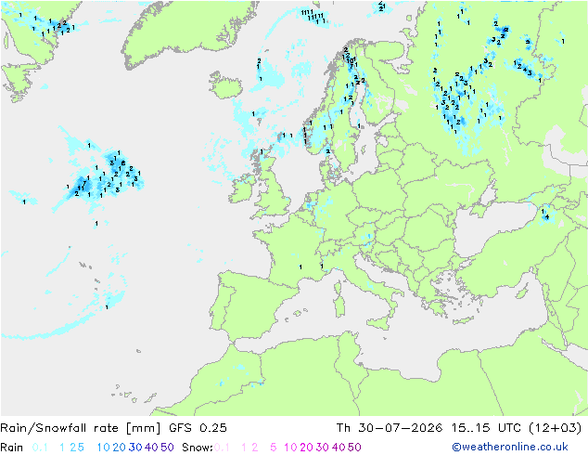The image size is (588, 455).
Task: Click the 'Snow:' legend label
Action: [x=198, y=448]
